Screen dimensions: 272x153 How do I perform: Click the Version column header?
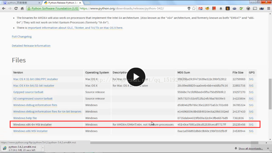[18, 73]
